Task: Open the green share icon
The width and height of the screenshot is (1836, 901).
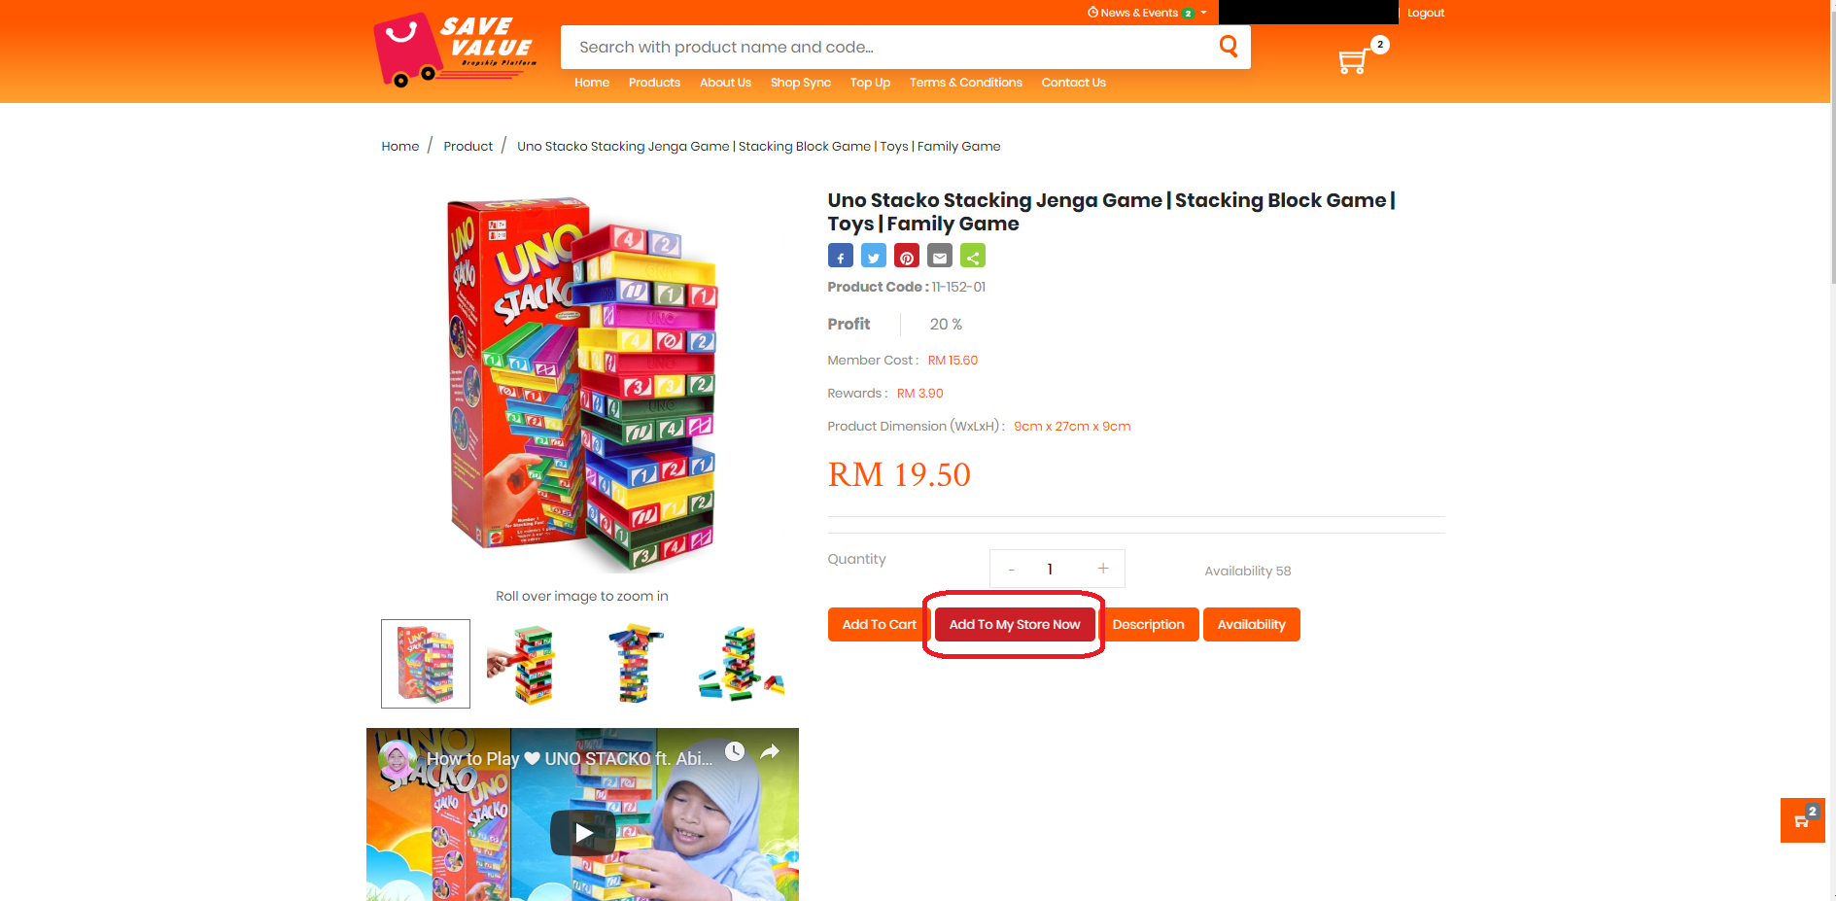Action: 973,256
